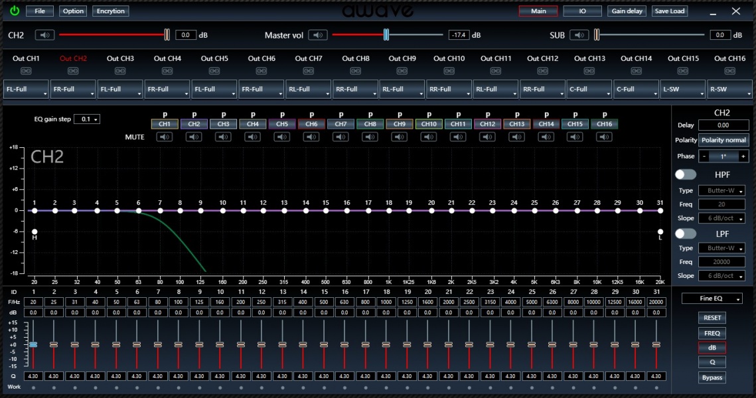The width and height of the screenshot is (756, 398).
Task: Click the SUB volume slider handle
Action: coord(597,34)
